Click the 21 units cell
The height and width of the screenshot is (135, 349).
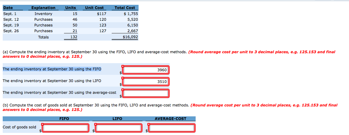coord(75,31)
